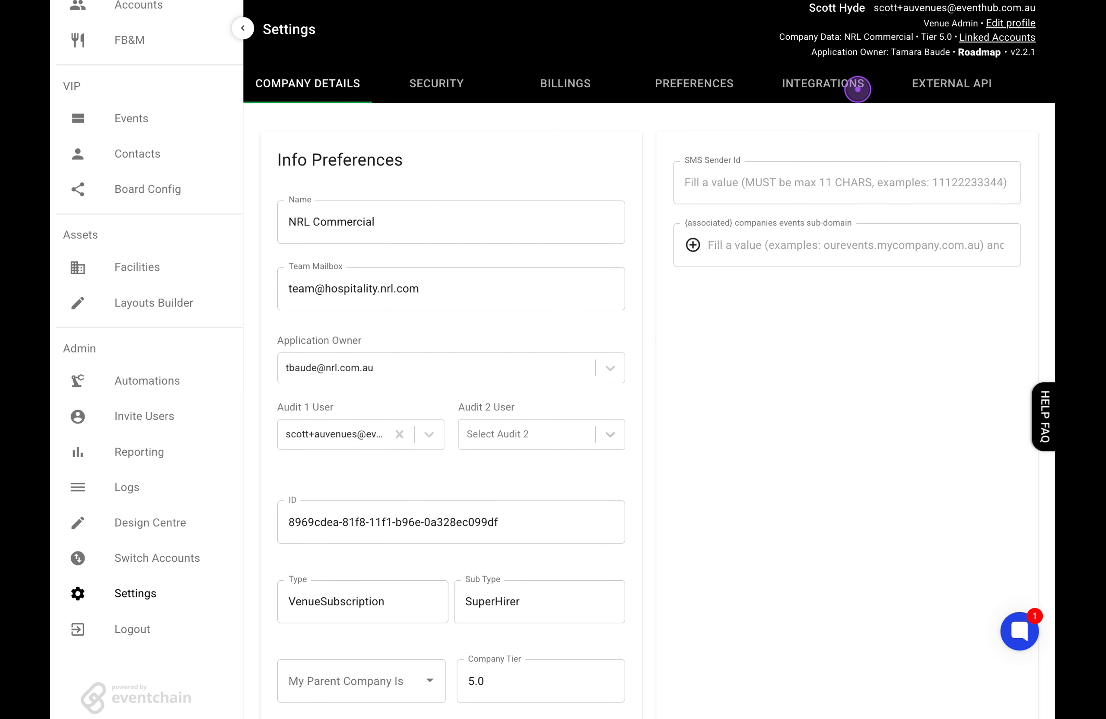Click the Info Preferences heading
Screen dimensions: 1106x719
coord(340,160)
